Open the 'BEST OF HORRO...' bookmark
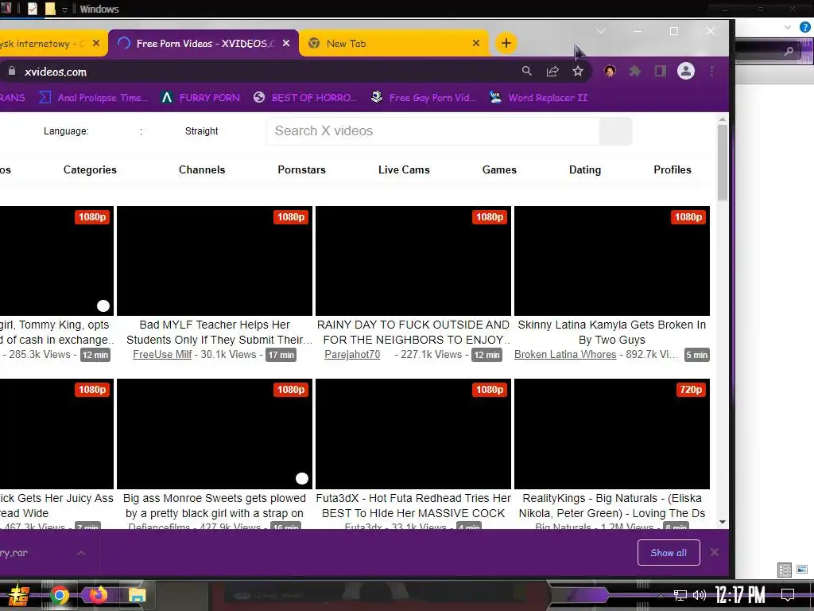The image size is (814, 611). pyautogui.click(x=304, y=97)
